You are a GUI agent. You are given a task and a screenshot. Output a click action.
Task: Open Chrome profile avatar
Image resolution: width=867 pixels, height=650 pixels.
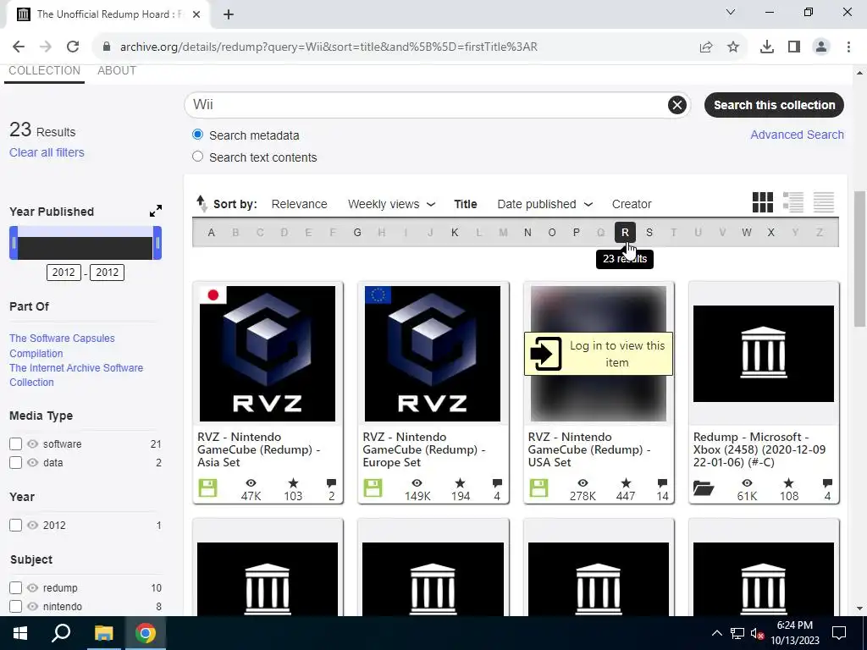821,47
